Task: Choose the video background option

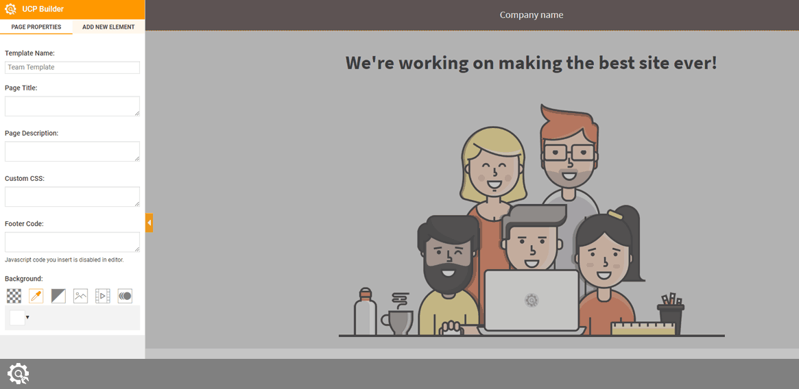Action: pyautogui.click(x=103, y=296)
